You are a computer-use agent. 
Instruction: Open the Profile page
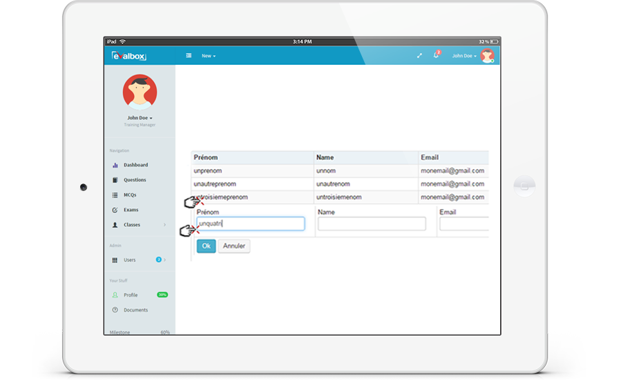[131, 295]
